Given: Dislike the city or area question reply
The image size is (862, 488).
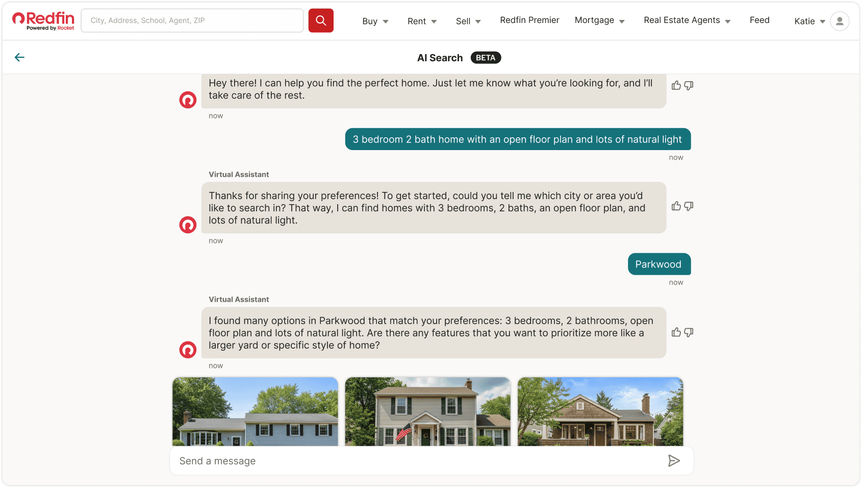Looking at the screenshot, I should click(x=689, y=206).
